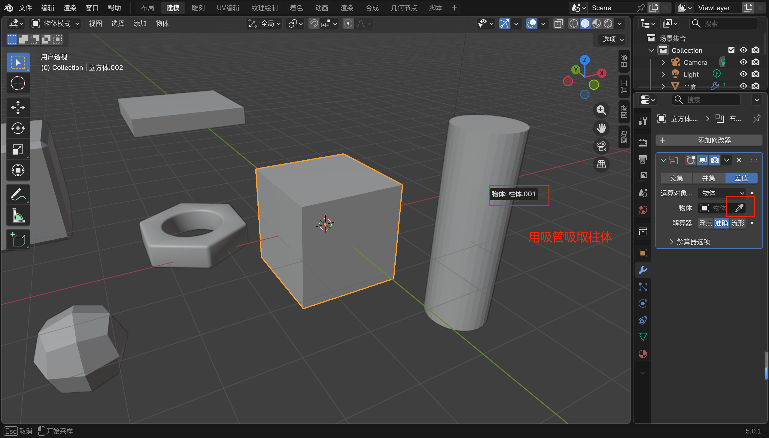Open the 文件 menu
The width and height of the screenshot is (769, 438).
click(25, 8)
